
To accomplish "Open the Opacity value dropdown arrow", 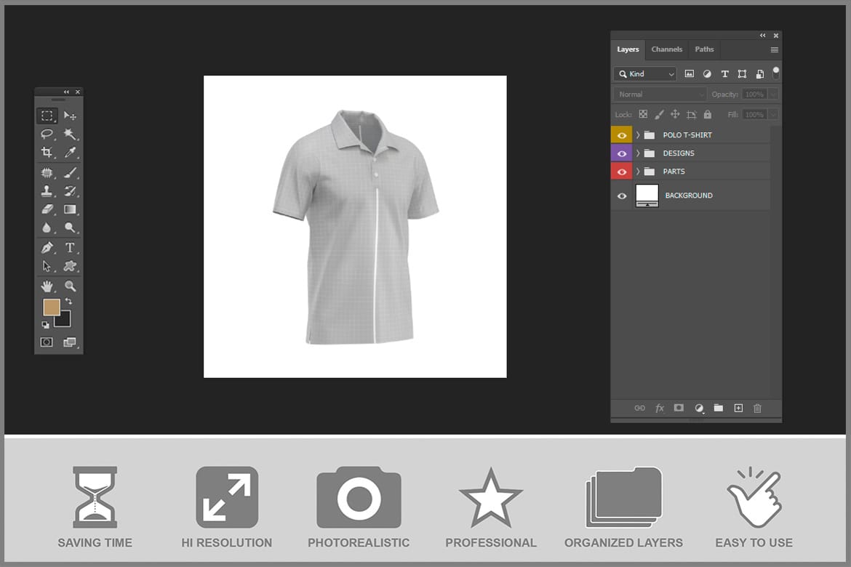I will click(x=773, y=94).
